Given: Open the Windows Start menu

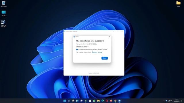Looking at the screenshot, I should (x=64, y=101).
